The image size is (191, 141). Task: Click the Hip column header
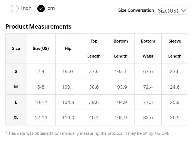tap(68, 49)
